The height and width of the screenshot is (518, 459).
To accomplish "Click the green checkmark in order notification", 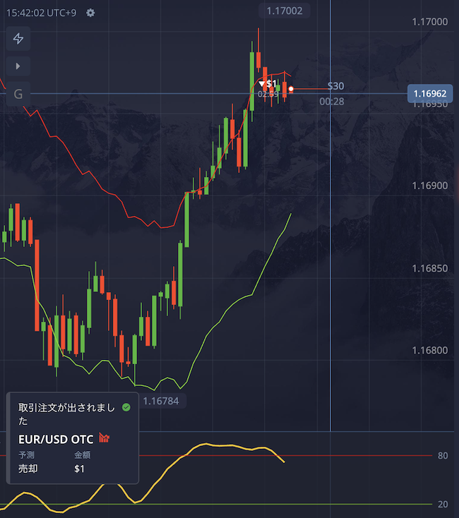I will pyautogui.click(x=126, y=407).
